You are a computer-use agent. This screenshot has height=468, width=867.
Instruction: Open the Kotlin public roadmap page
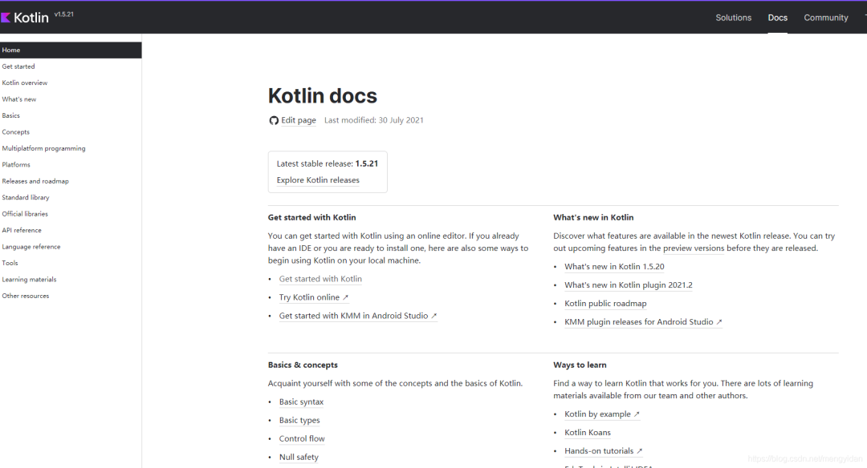605,303
